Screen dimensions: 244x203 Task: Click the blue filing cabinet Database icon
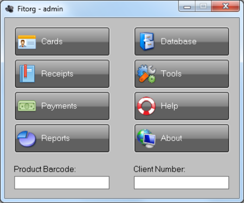coord(147,41)
